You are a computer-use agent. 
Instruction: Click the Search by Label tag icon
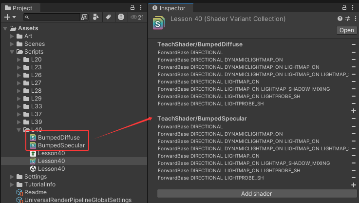click(108, 17)
